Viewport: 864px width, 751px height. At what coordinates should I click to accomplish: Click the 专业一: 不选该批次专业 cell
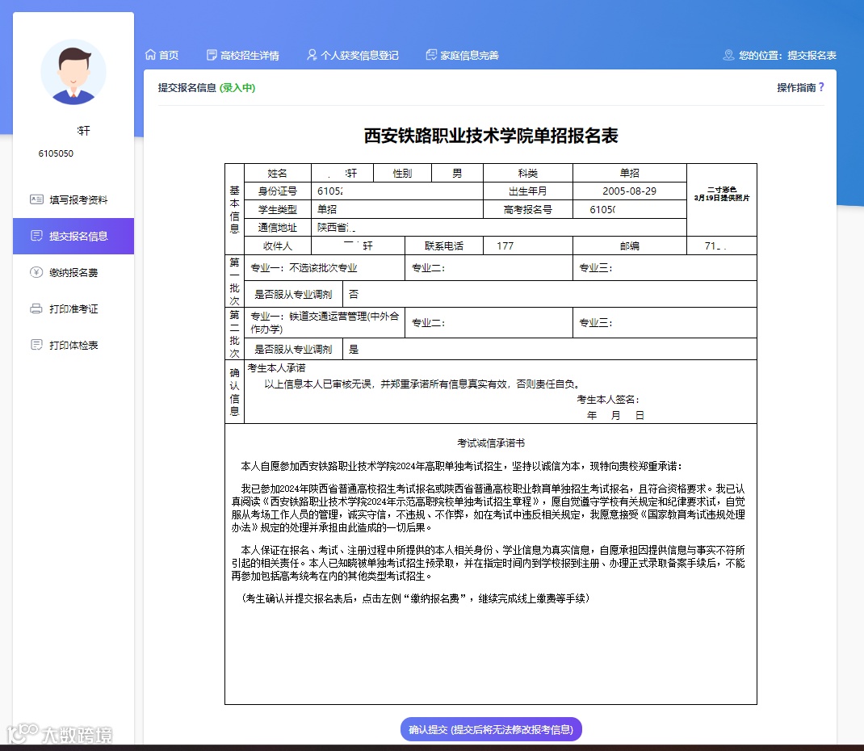point(325,268)
